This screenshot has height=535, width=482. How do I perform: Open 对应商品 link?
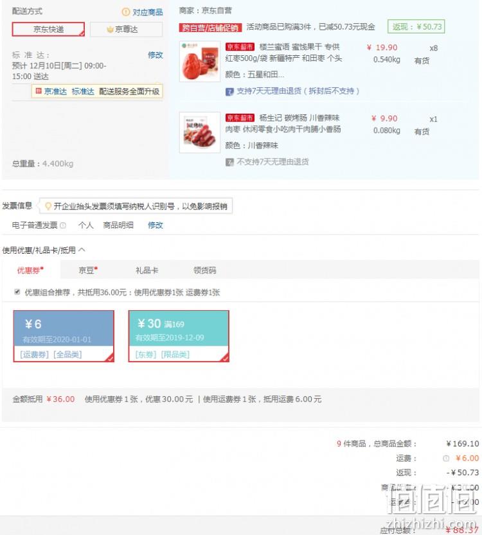pyautogui.click(x=147, y=12)
